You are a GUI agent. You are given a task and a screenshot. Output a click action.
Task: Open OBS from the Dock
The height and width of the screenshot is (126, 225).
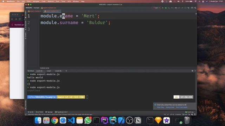[x=129, y=120]
